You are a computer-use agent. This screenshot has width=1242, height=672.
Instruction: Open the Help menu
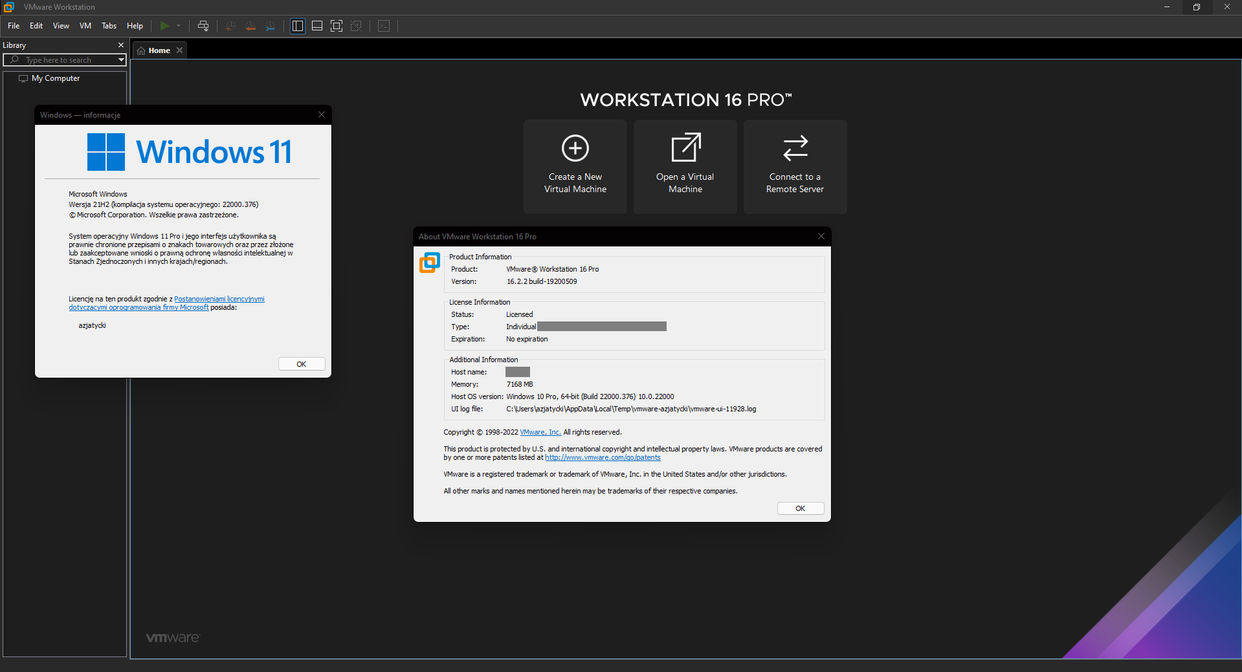(x=135, y=26)
